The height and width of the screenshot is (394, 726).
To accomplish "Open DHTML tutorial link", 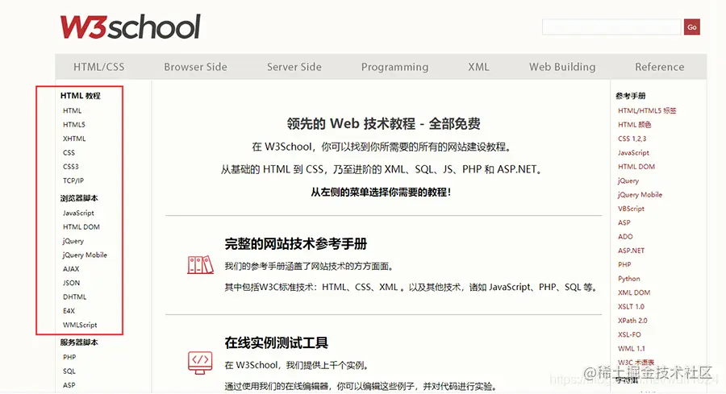I will (x=75, y=297).
